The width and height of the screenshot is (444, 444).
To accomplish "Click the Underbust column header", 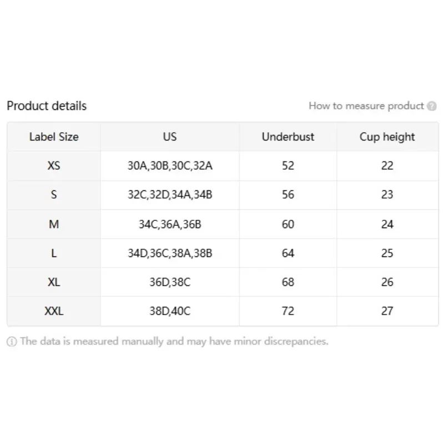I will [288, 137].
